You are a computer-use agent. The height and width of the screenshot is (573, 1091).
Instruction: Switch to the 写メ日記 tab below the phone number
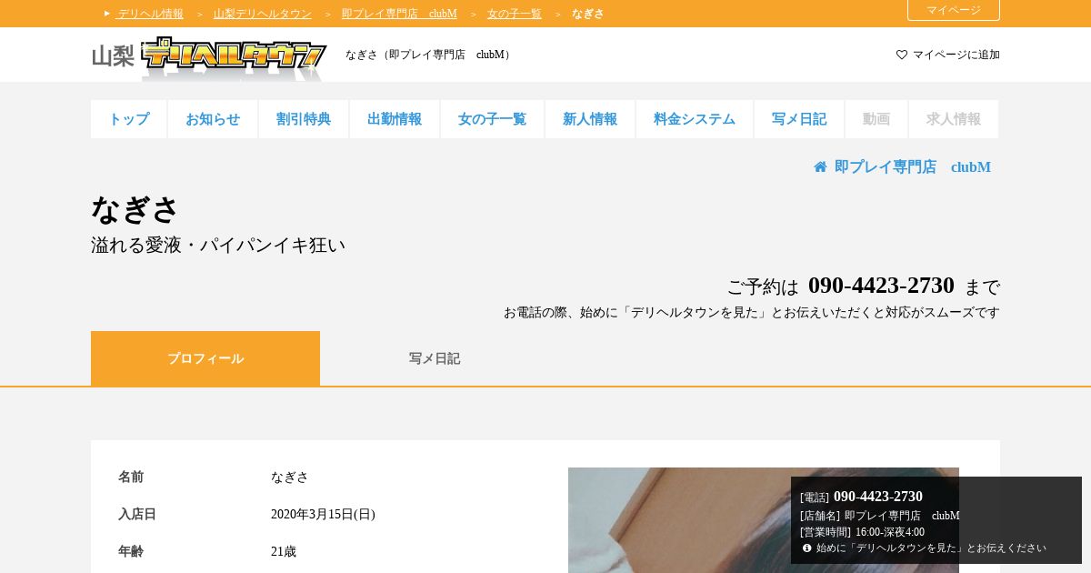click(x=435, y=358)
